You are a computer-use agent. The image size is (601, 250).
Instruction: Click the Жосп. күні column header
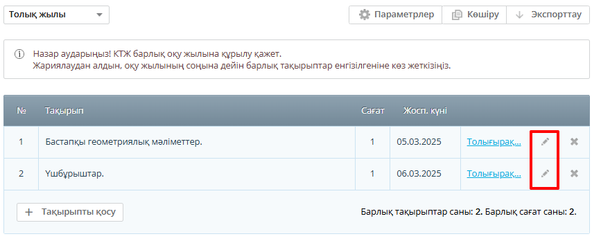425,111
